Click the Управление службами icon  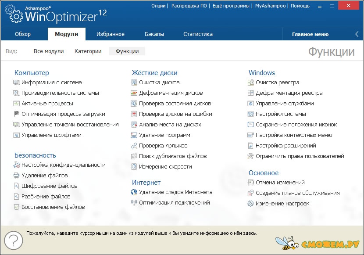pos(251,104)
